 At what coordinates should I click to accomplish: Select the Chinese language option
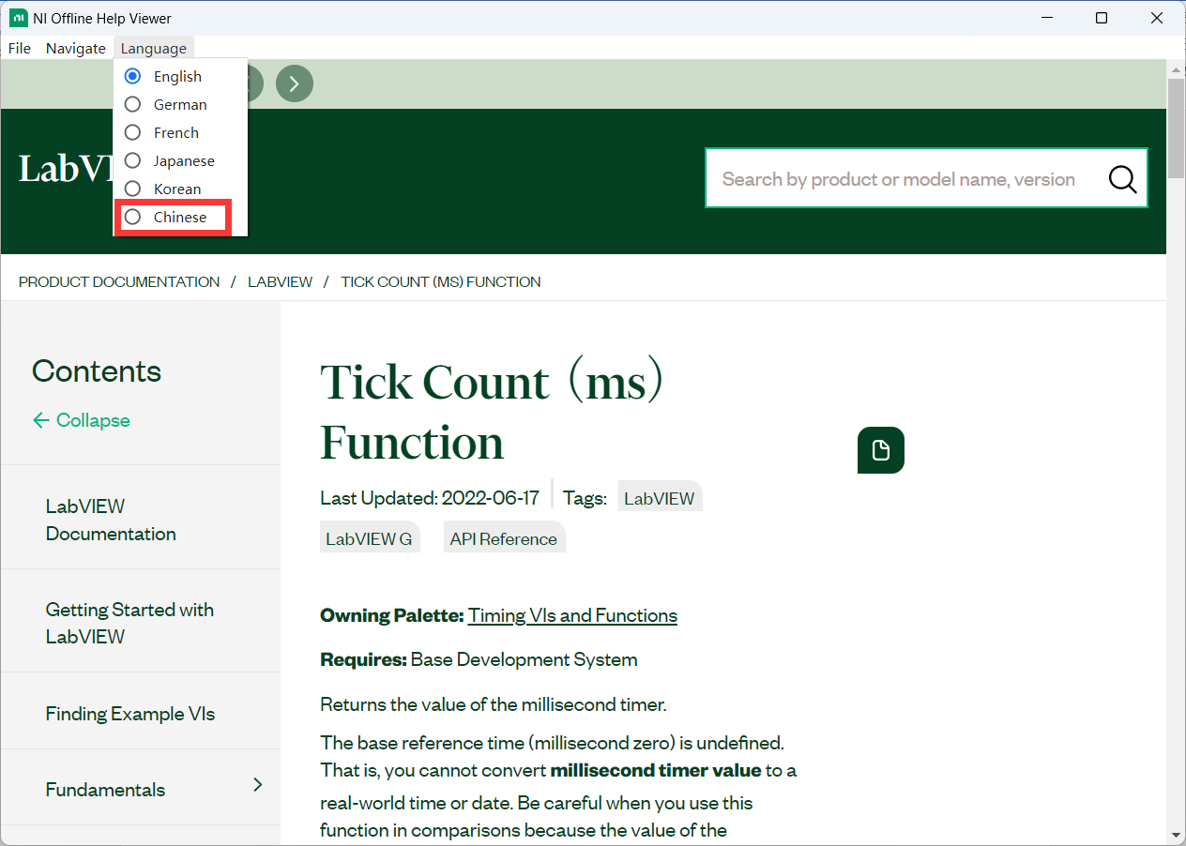(180, 217)
